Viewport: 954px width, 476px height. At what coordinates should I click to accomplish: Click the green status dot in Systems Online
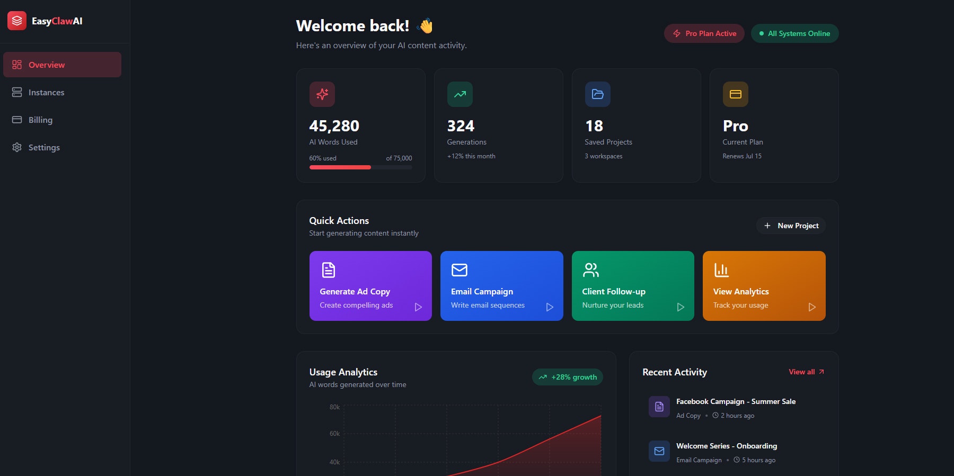click(x=762, y=33)
